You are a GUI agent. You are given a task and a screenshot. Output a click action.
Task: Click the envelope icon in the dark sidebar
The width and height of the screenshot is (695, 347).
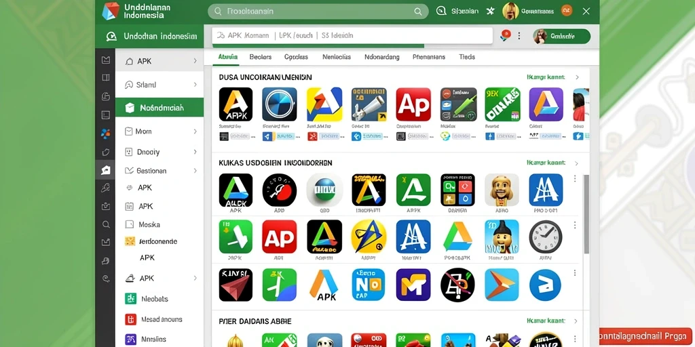coord(105,60)
